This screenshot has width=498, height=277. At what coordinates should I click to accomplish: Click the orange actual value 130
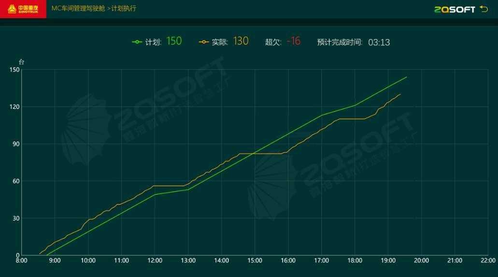(x=241, y=41)
